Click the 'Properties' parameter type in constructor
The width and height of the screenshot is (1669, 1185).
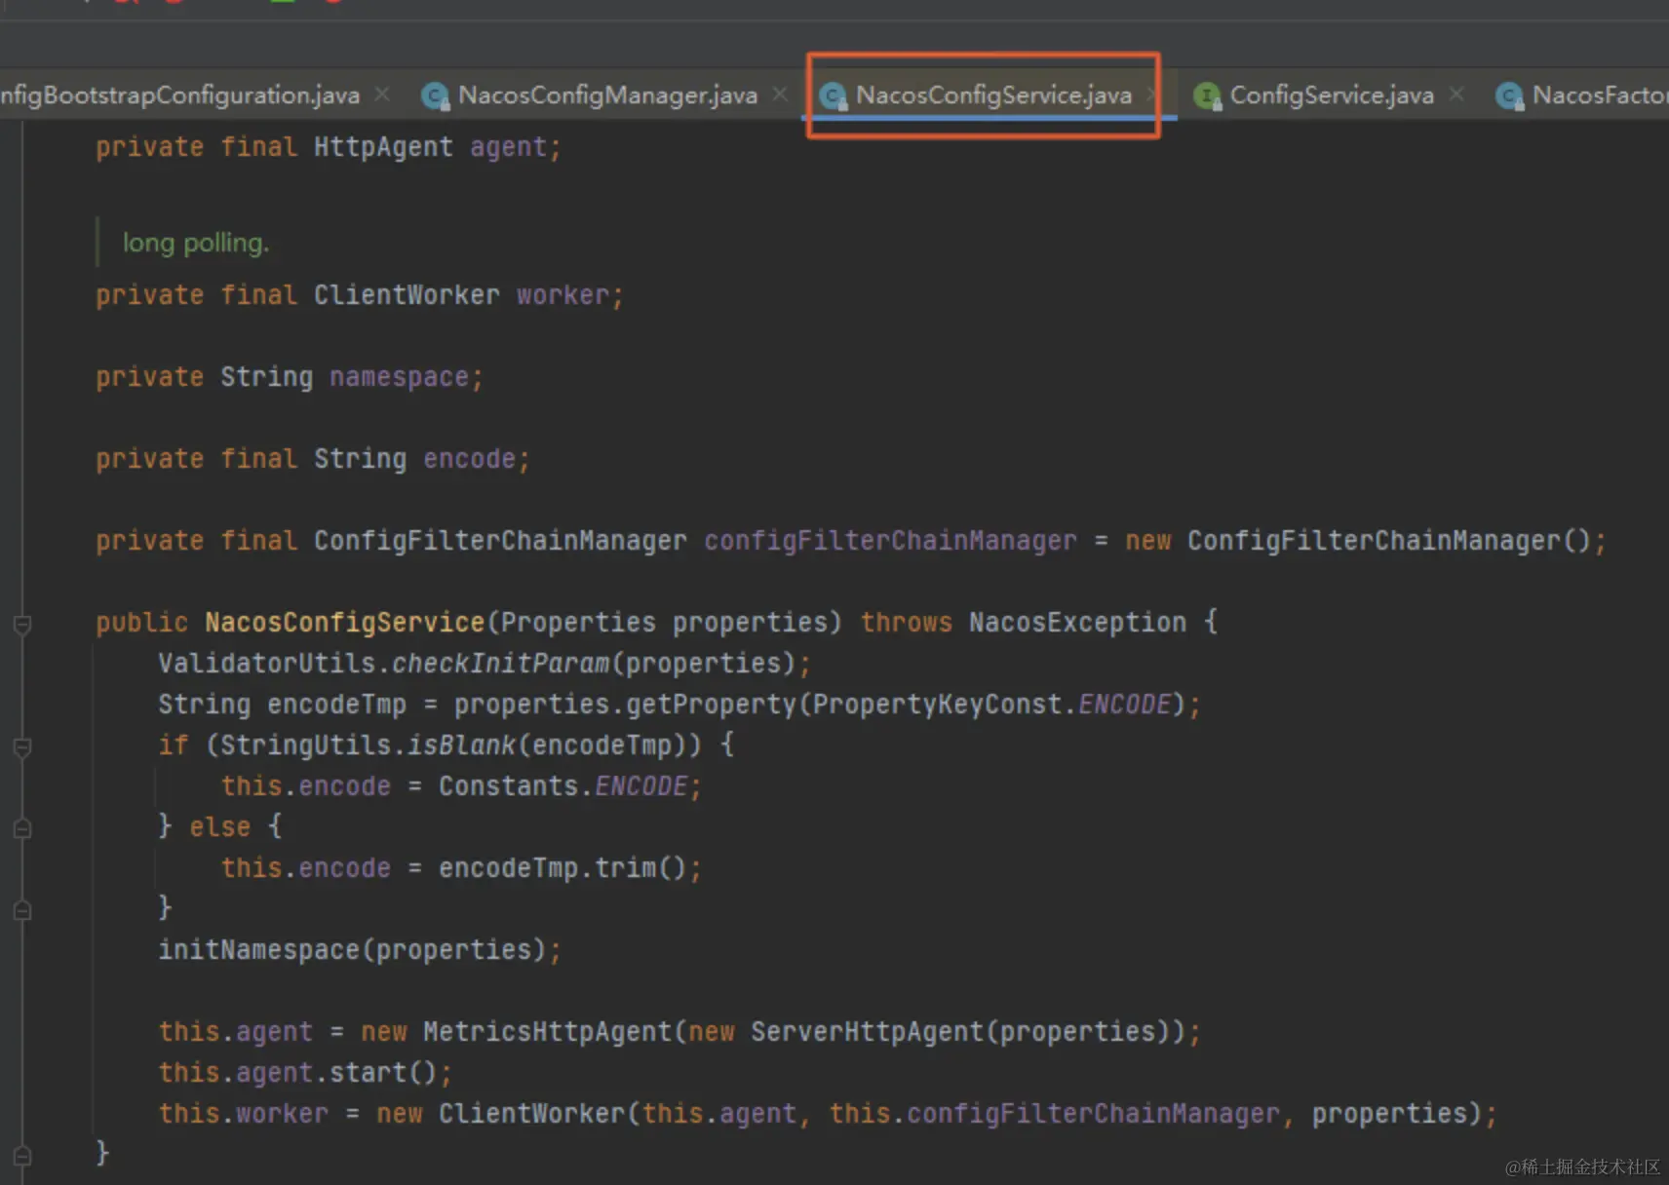click(x=578, y=623)
